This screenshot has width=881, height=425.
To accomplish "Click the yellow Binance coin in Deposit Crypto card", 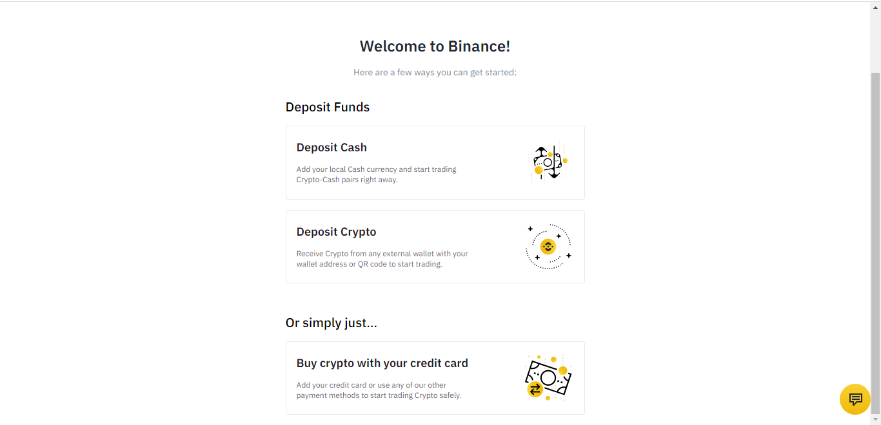I will (548, 247).
